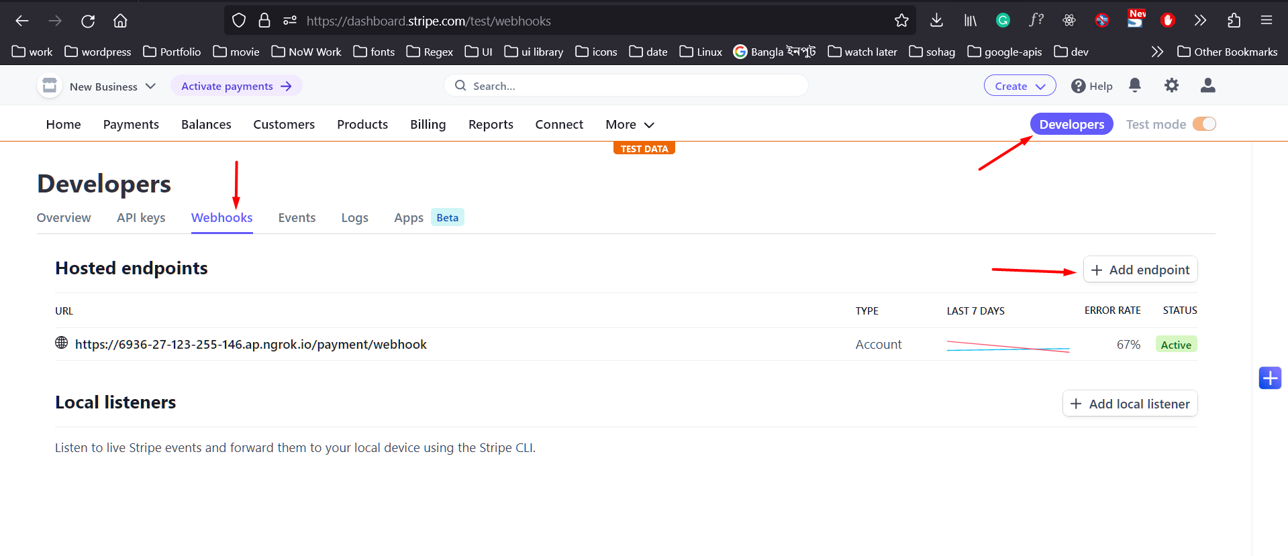Open the watch later bookmarks folder
This screenshot has width=1288, height=556.
[x=862, y=52]
